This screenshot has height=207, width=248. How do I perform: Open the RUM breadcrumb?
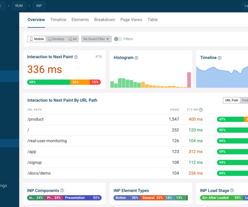[19, 6]
